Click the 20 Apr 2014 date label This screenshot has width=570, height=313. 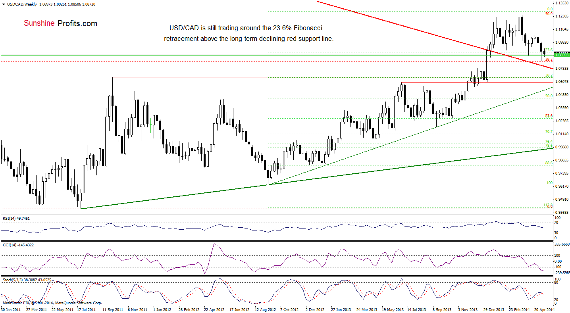(544, 309)
